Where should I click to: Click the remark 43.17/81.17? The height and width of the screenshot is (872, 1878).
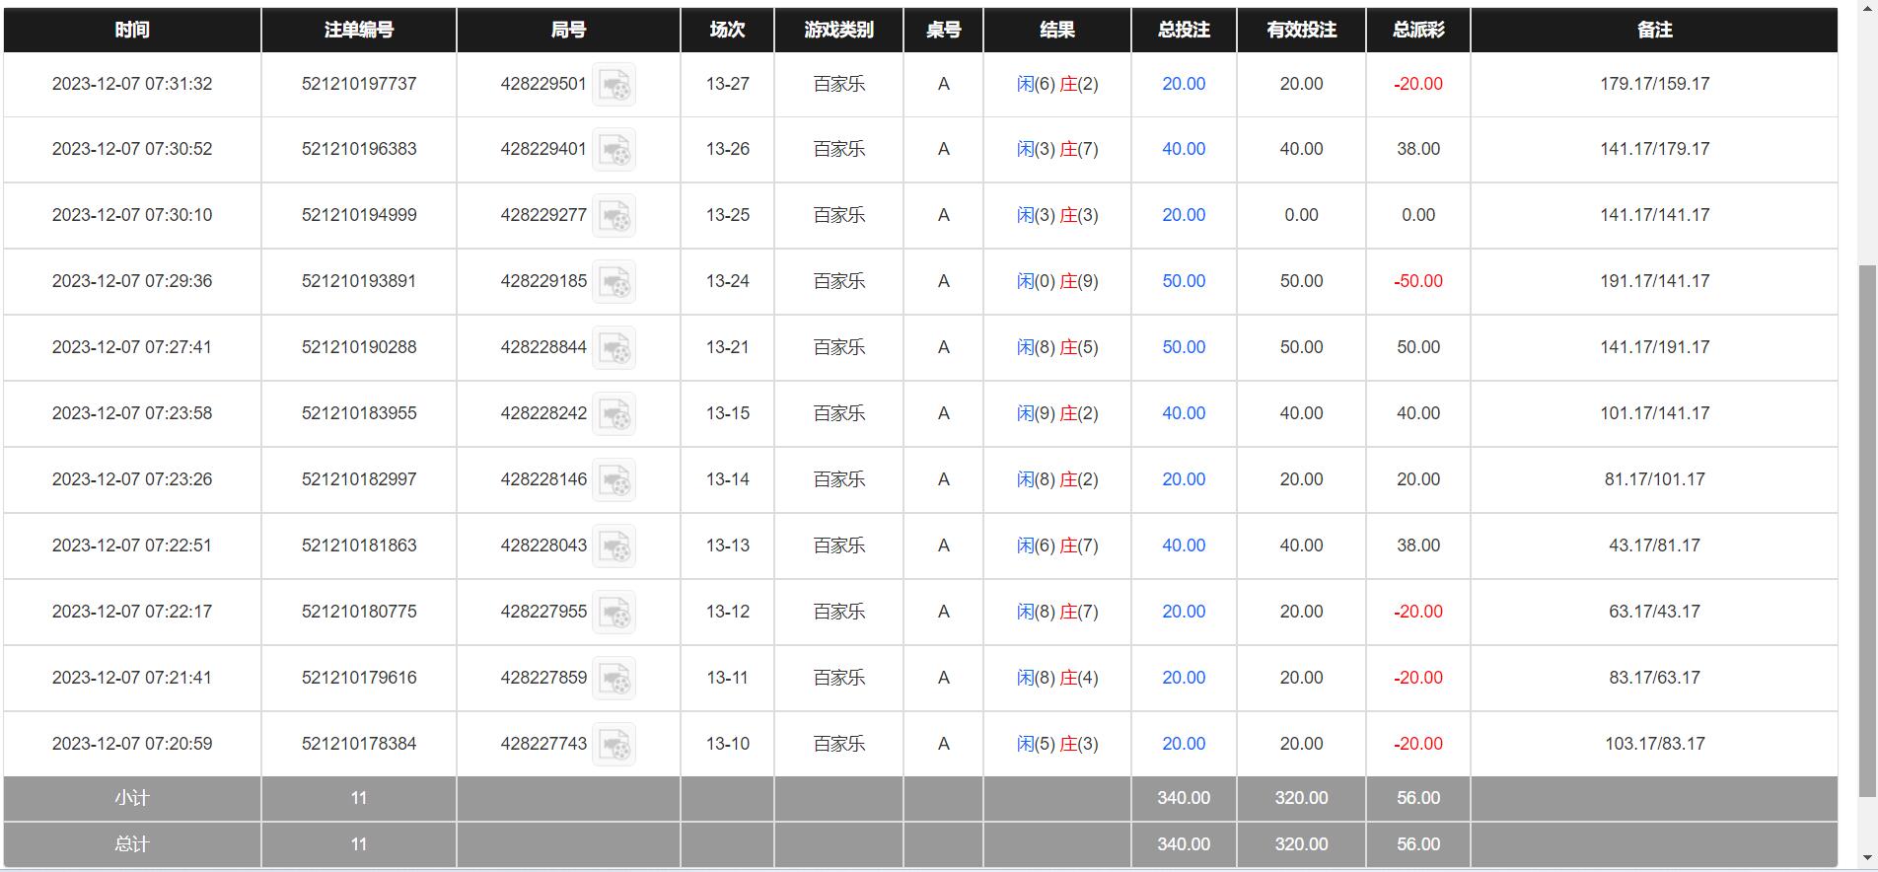[x=1654, y=545]
